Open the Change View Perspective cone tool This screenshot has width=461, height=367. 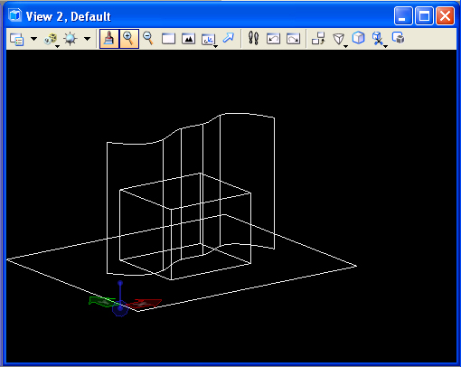pyautogui.click(x=339, y=40)
